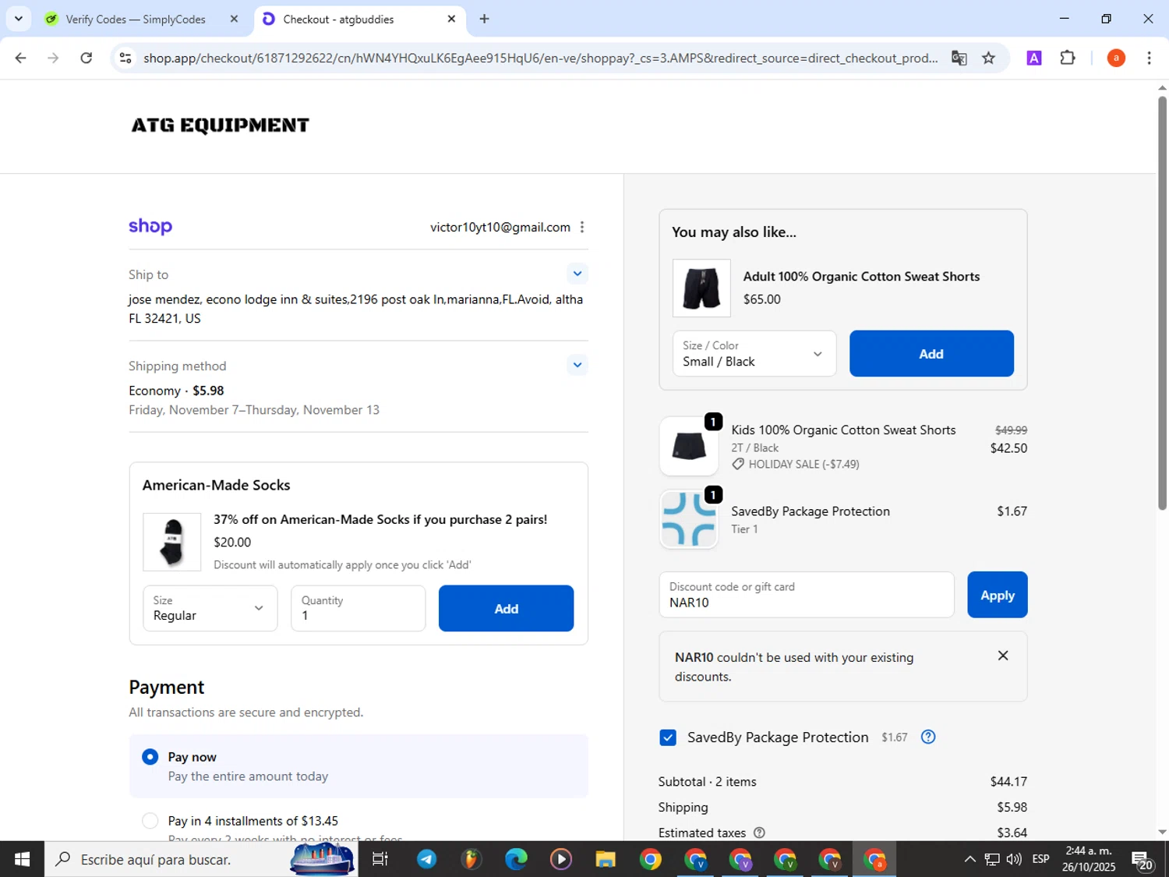The image size is (1169, 877).
Task: Add Adult Organic Cotton Sweat Shorts
Action: pyautogui.click(x=931, y=353)
